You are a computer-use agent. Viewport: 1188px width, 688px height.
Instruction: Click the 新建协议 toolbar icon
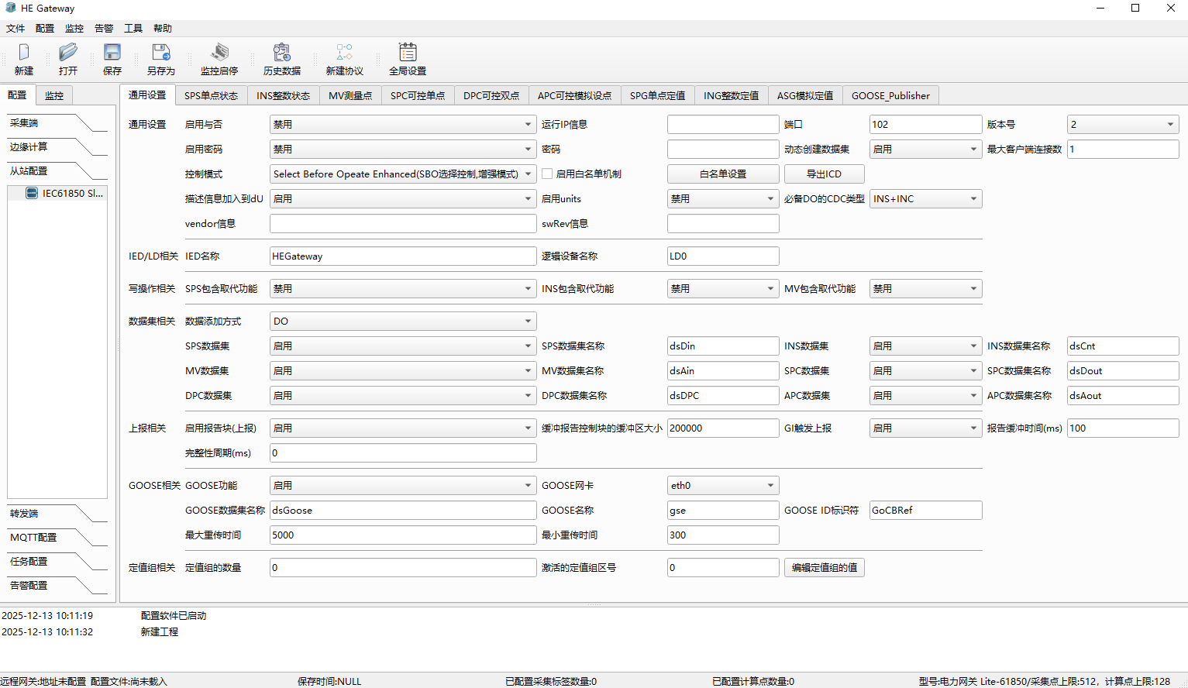pyautogui.click(x=344, y=53)
